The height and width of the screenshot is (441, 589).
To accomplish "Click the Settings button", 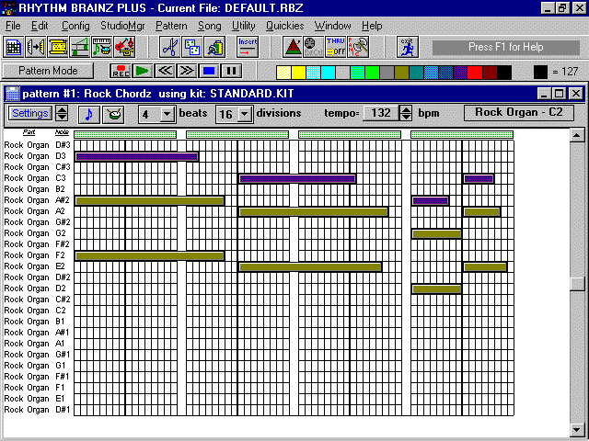I will tap(30, 114).
